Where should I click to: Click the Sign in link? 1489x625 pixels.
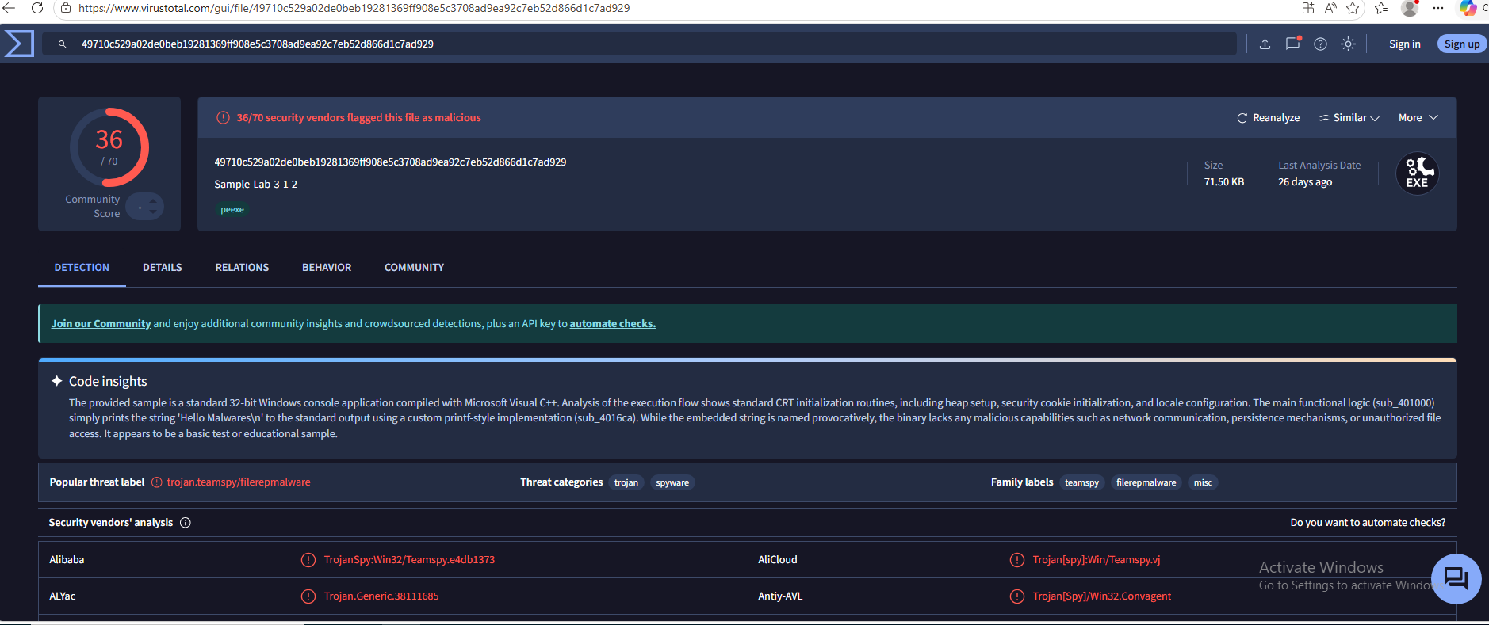coord(1404,44)
